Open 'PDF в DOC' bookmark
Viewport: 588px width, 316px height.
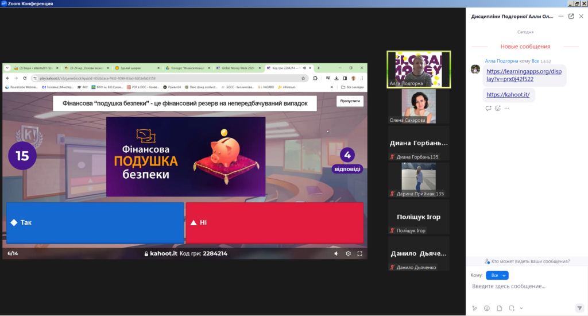point(143,87)
